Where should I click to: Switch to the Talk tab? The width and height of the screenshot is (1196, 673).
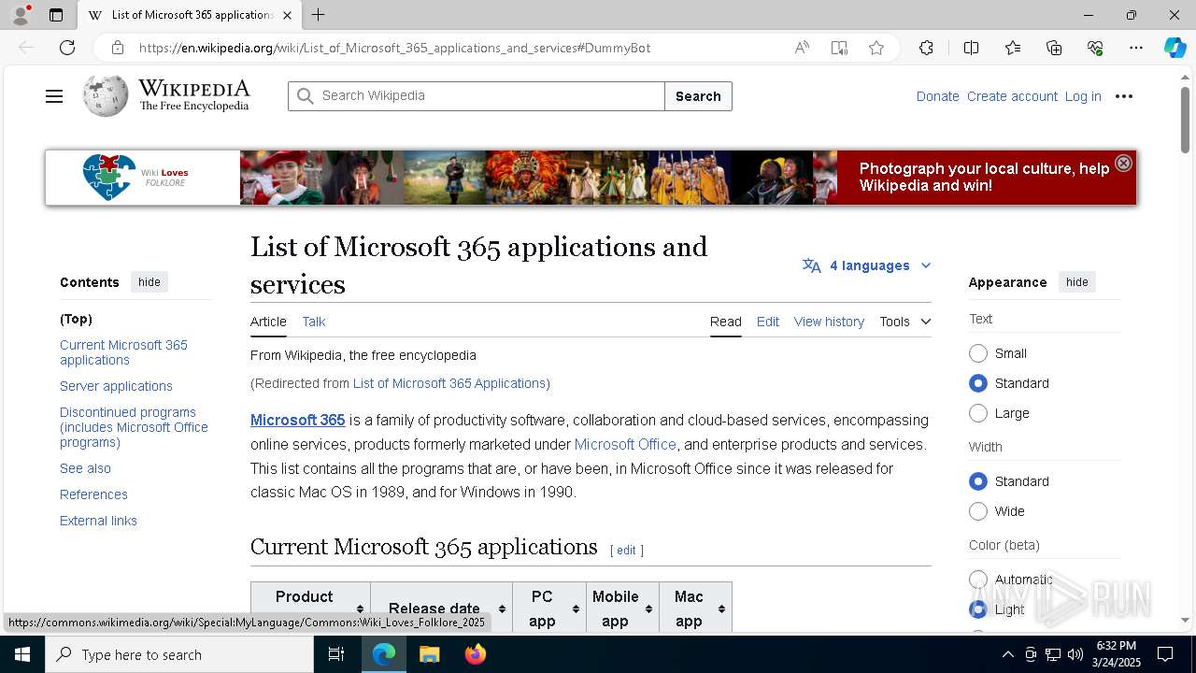(x=314, y=322)
